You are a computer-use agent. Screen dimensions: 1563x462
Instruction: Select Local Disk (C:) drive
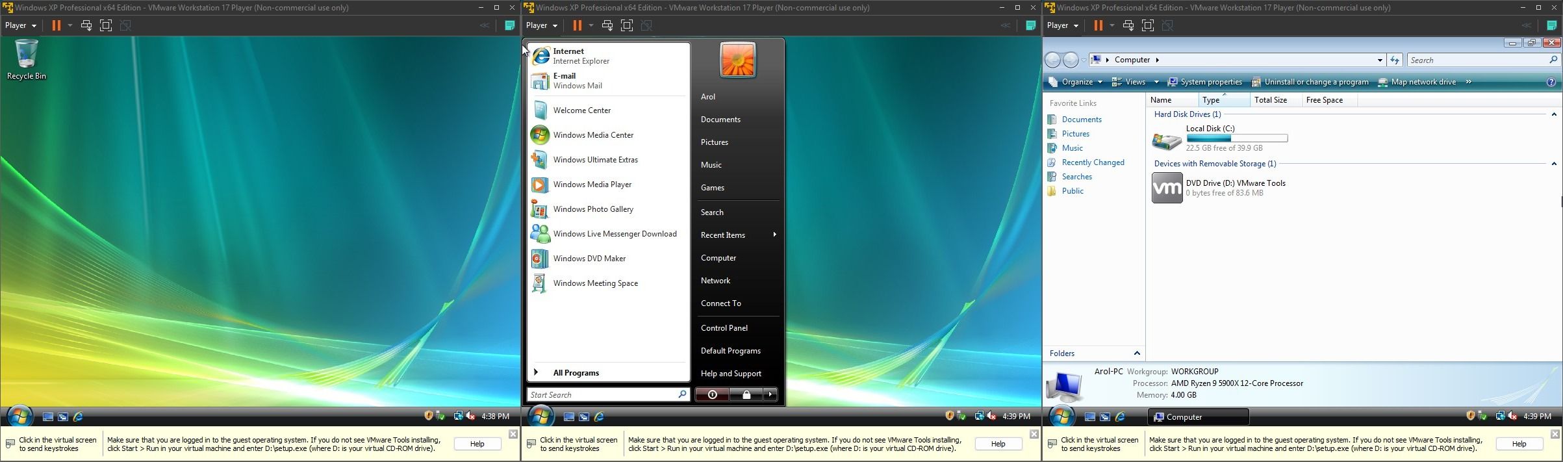point(1220,138)
